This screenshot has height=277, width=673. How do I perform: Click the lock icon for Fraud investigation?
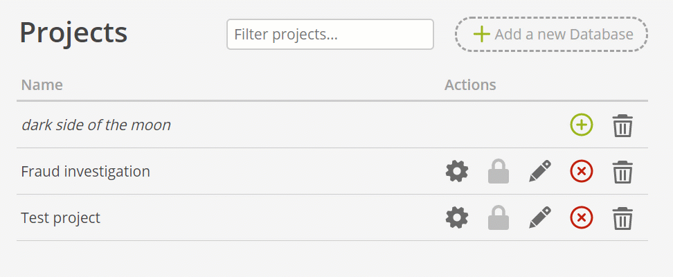click(499, 171)
